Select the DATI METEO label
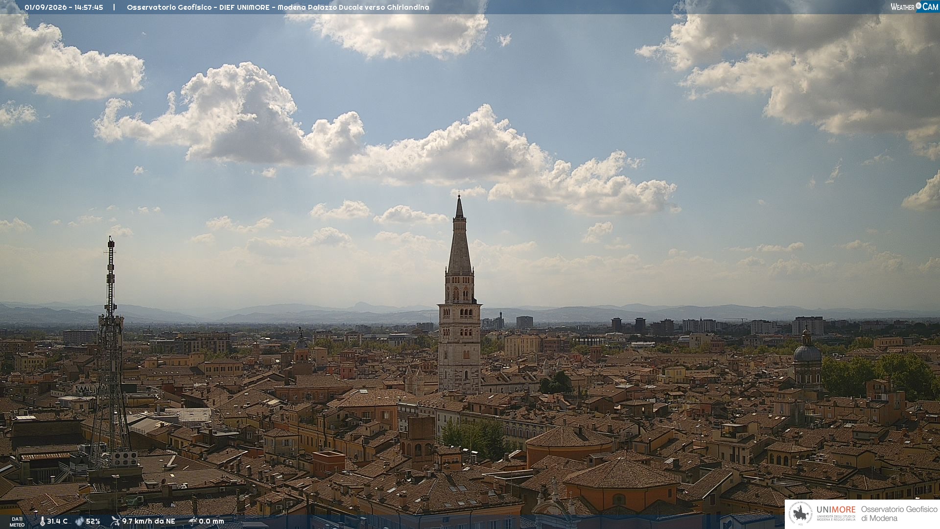The image size is (940, 529). click(x=17, y=522)
